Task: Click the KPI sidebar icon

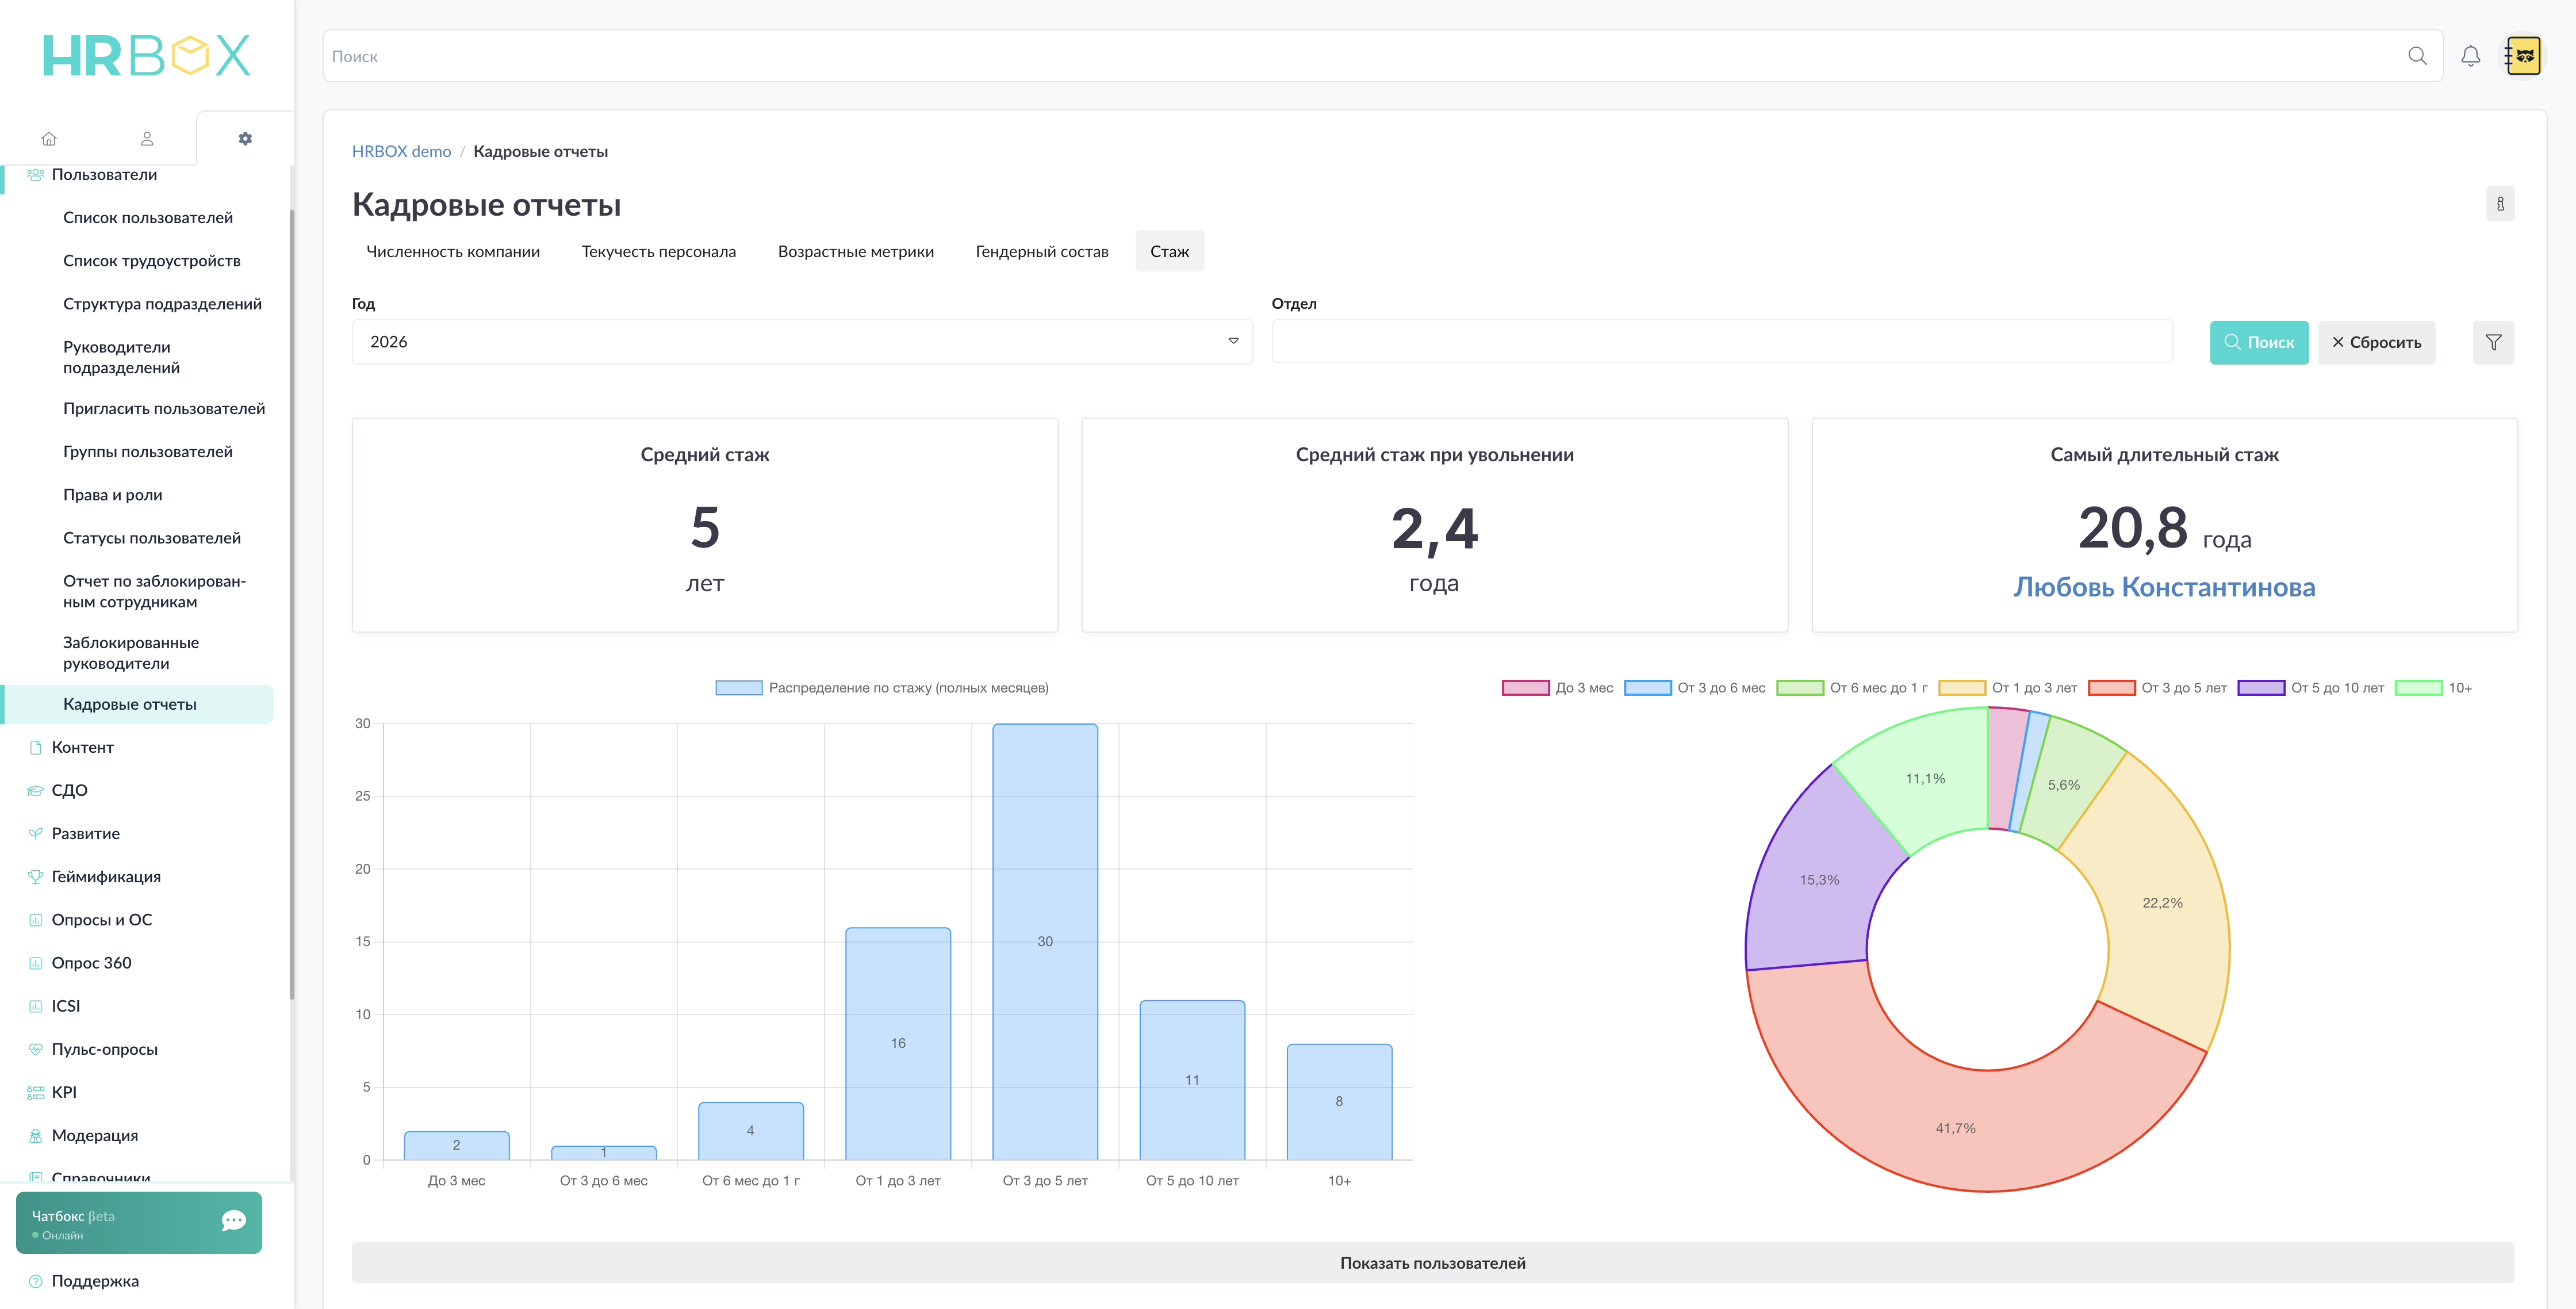Action: click(36, 1092)
